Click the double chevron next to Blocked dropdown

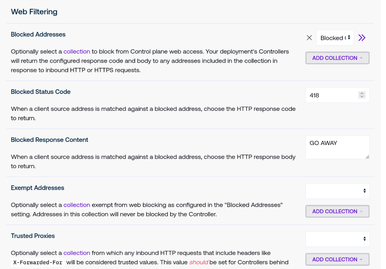(x=362, y=38)
